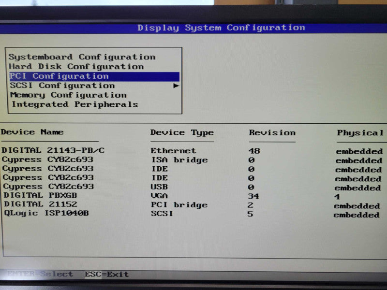The width and height of the screenshot is (387, 290).
Task: Select Systemboard Configuration menu entry
Action: [x=82, y=57]
